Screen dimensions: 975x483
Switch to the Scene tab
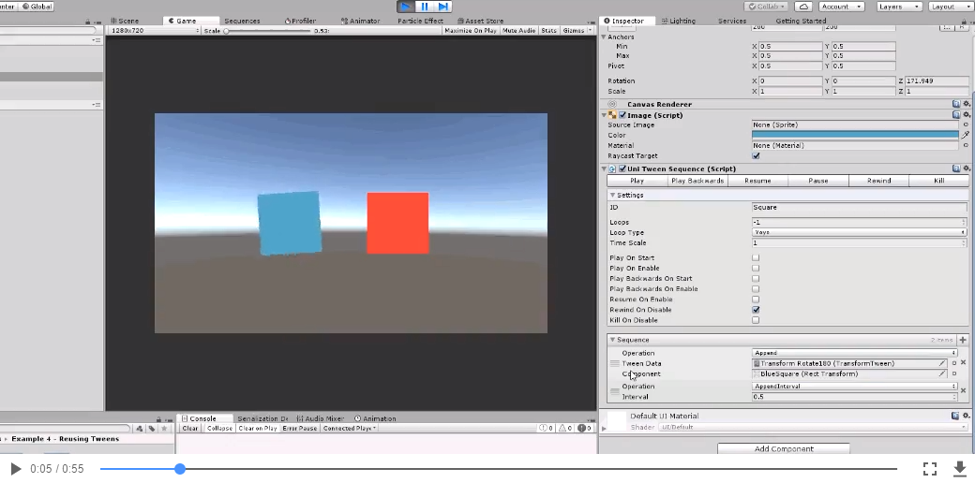(125, 21)
